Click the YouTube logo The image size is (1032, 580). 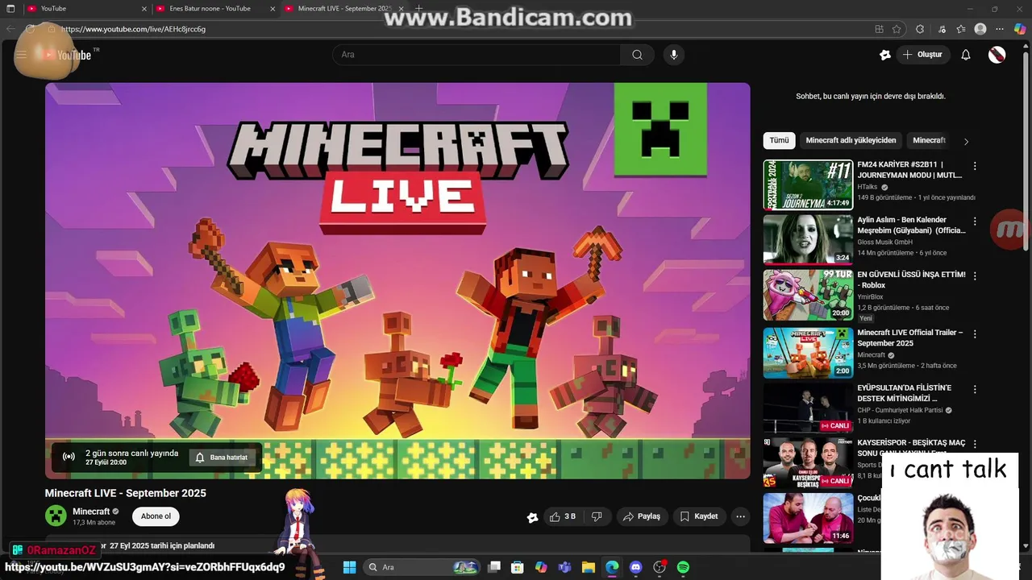69,55
